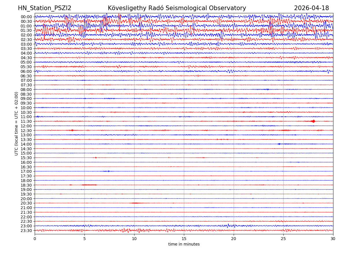Viewport: 347px width, 260px height.
Task: Select the 15:30 trace row label
Action: click(26, 158)
